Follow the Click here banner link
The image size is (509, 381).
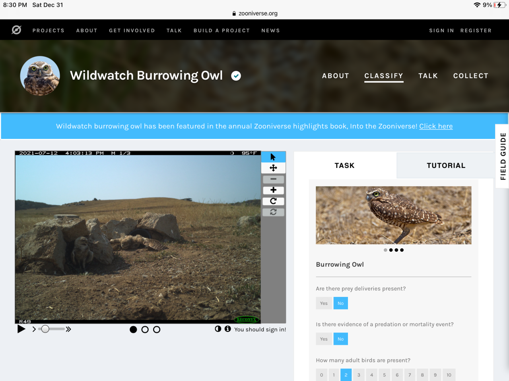coord(436,126)
